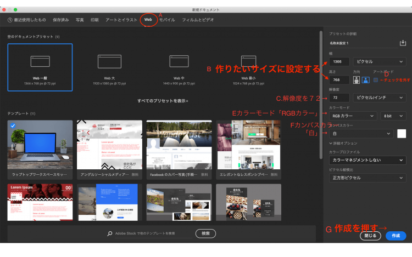Open the ピクセル/インチ resolution unit dropdown
The height and width of the screenshot is (257, 412).
(380, 98)
